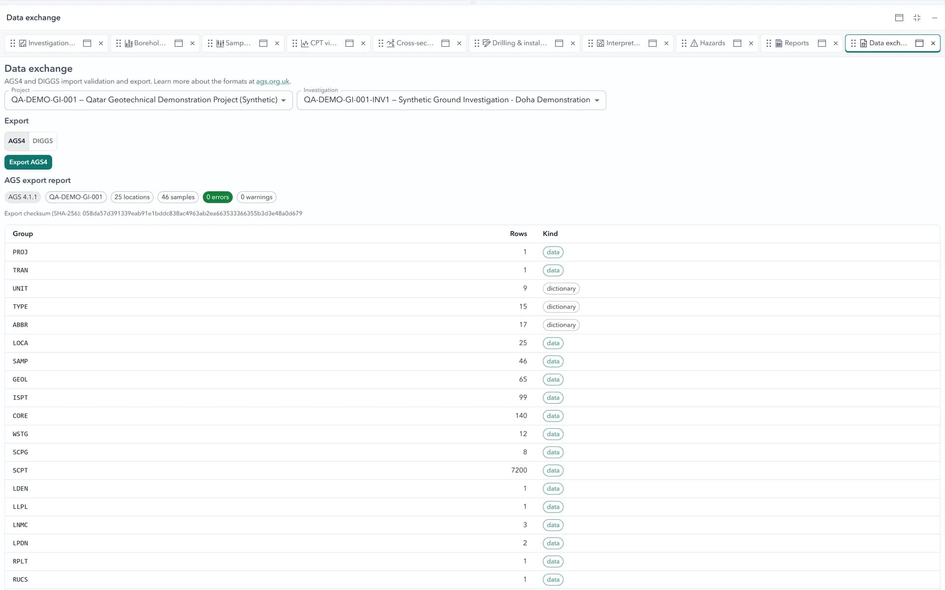The image size is (945, 590).
Task: Click the QA-DEMO-GI-001 chip in export report
Action: pos(76,197)
